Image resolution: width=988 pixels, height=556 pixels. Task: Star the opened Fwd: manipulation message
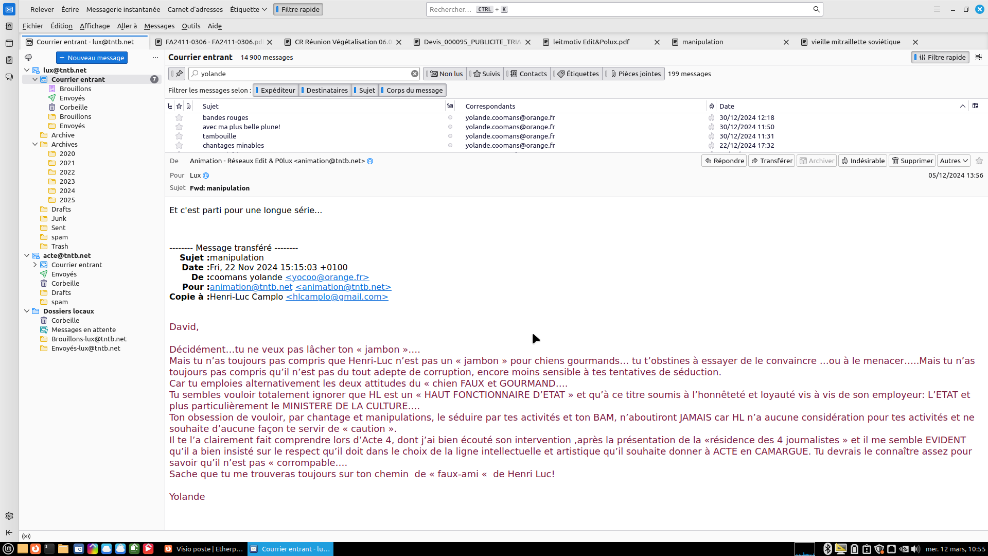coord(979,161)
